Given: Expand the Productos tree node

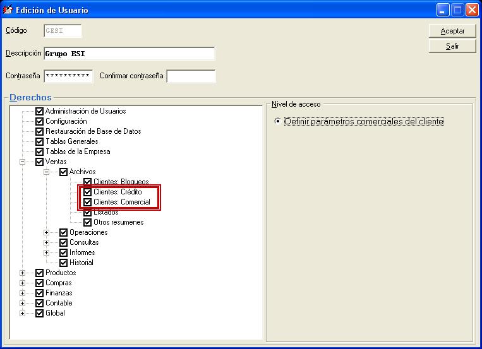Looking at the screenshot, I should click(23, 273).
